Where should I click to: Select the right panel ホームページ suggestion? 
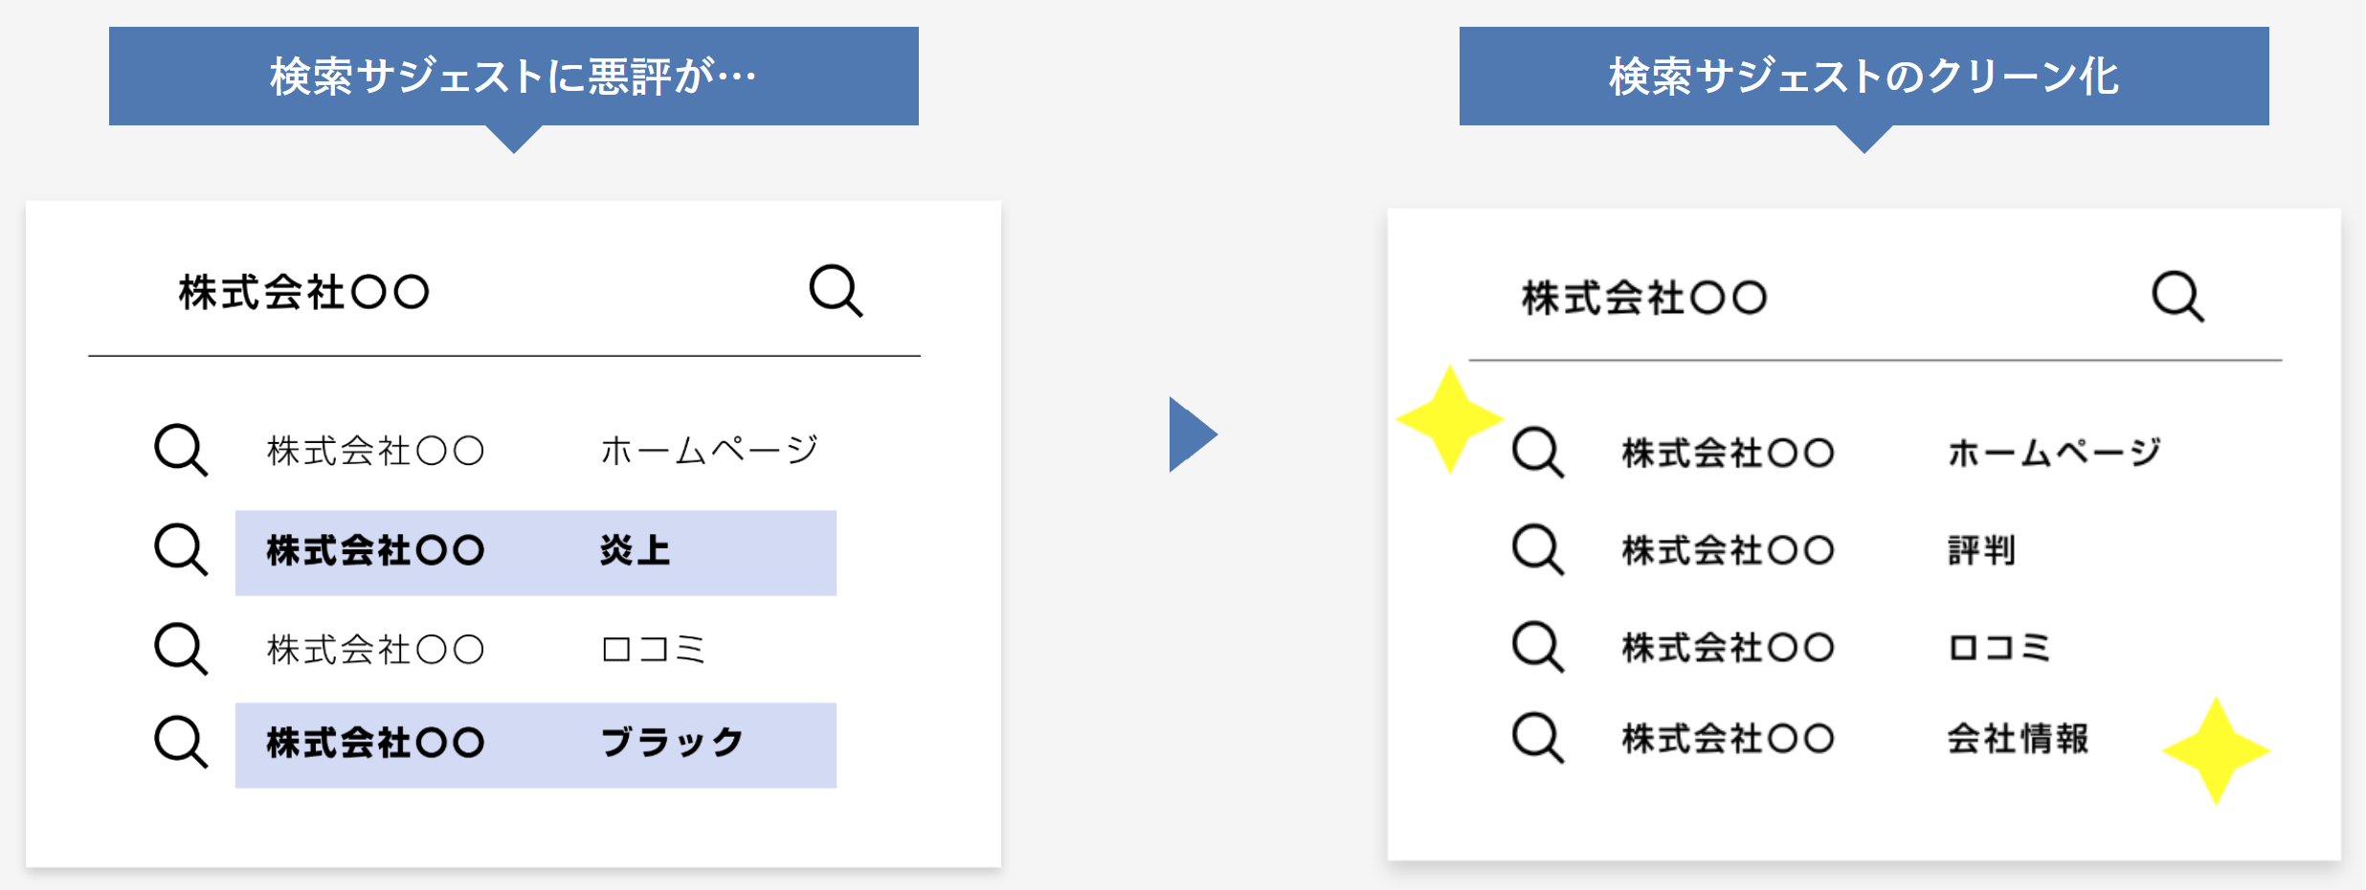pos(1891,452)
